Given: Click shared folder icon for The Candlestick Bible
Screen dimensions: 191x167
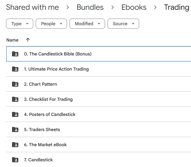Looking at the screenshot, I should [15, 54].
